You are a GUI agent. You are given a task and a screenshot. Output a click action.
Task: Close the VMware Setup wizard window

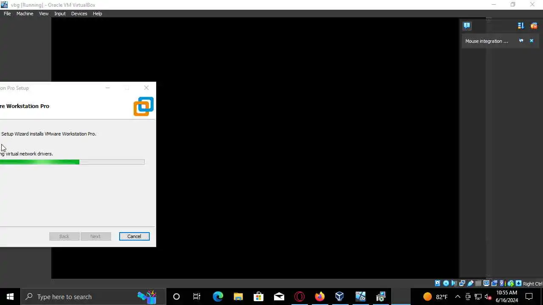click(x=146, y=88)
